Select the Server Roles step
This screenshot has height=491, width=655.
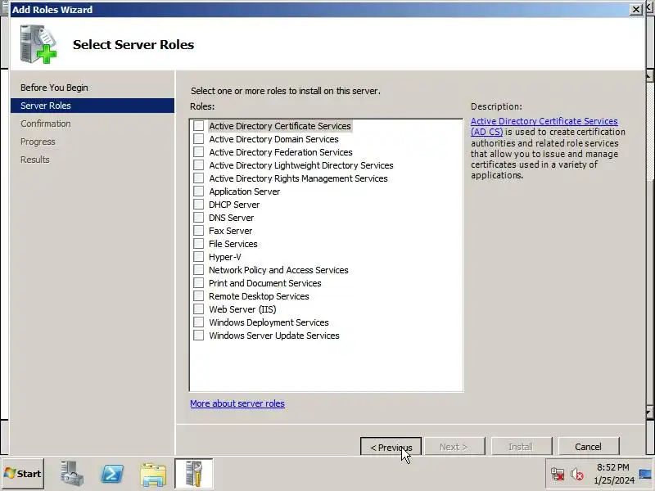coord(93,106)
